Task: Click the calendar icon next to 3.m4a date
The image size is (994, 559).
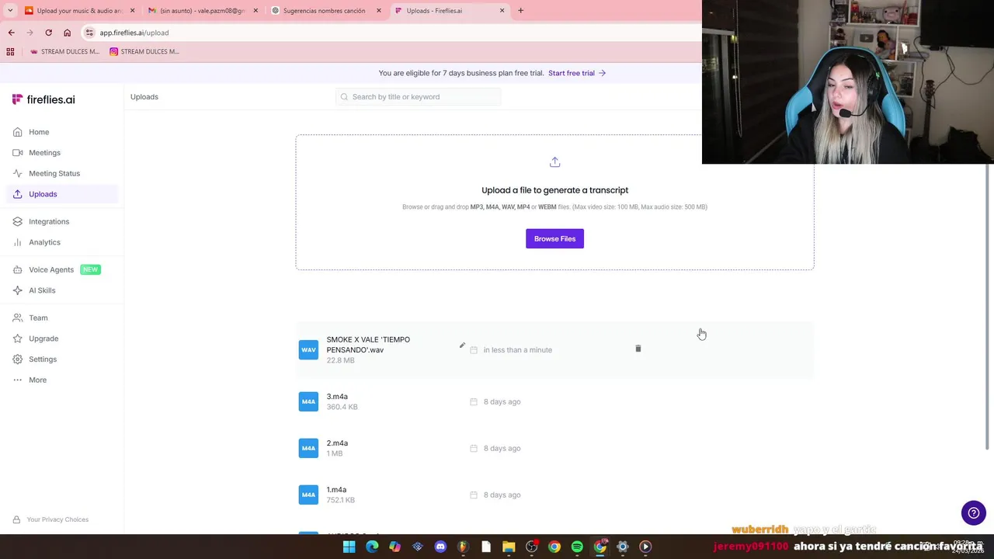Action: point(474,402)
